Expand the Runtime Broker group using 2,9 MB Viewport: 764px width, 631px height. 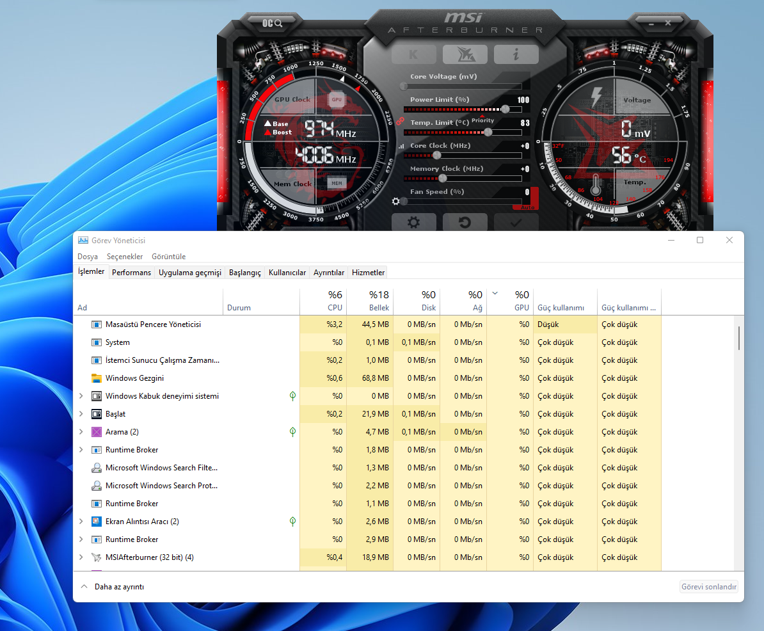click(81, 539)
